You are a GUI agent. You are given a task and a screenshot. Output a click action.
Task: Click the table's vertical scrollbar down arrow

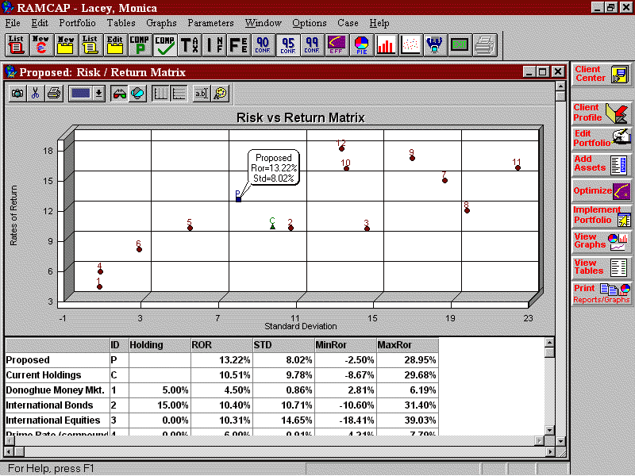coord(548,430)
